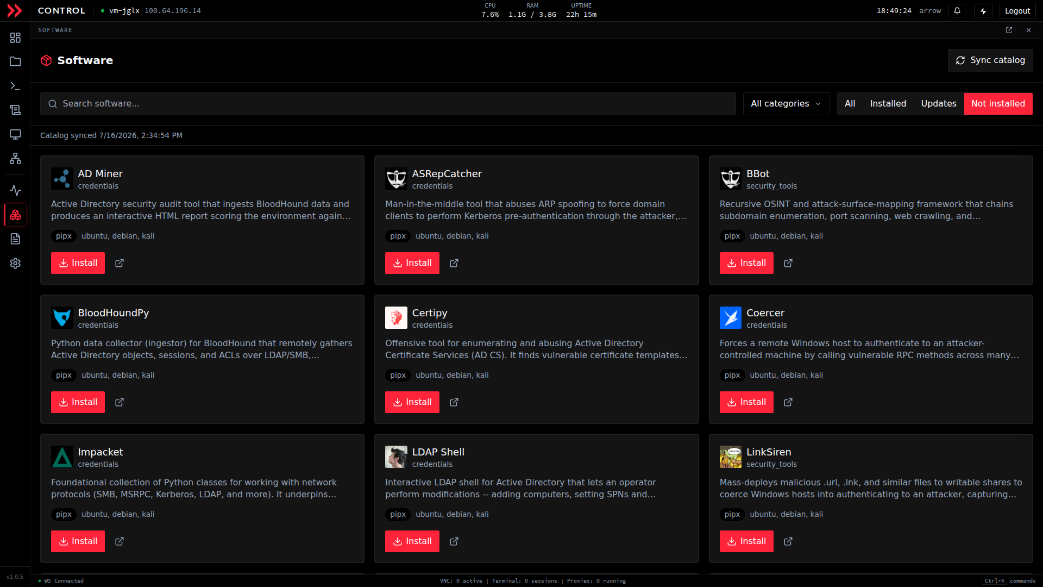1043x587 pixels.
Task: Open the file manager folder icon
Action: [15, 62]
